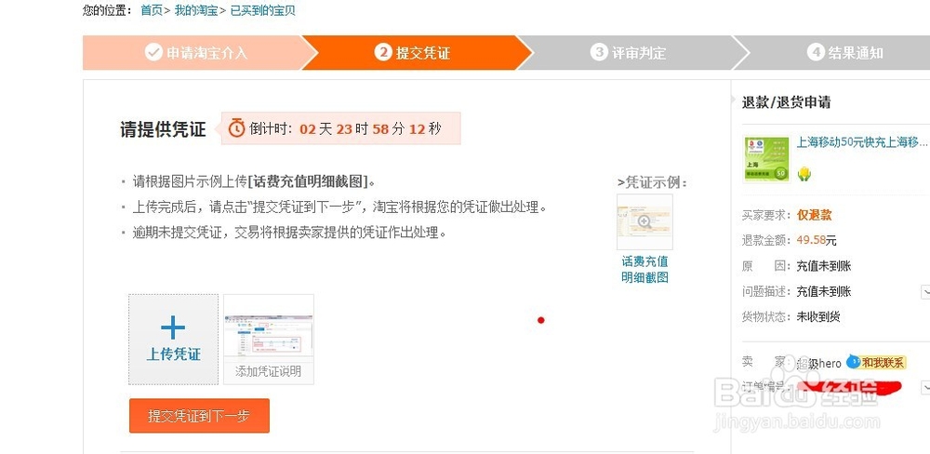This screenshot has height=454, width=930.
Task: Expand the 问题描述 dropdown arrow
Action: pos(925,291)
